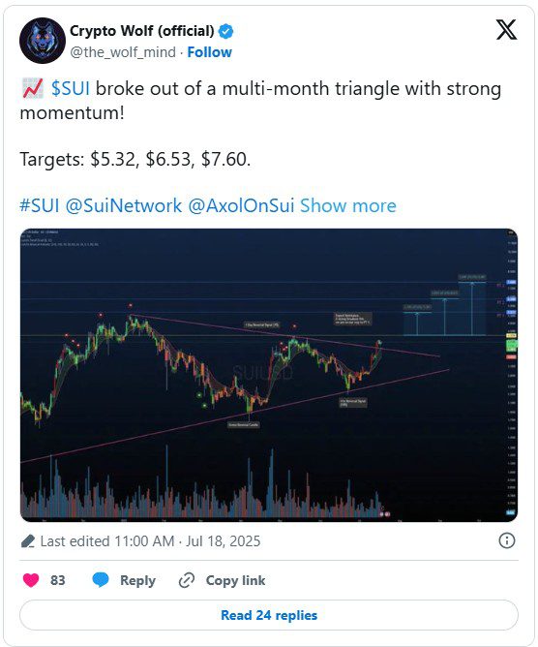Click the edit pencil icon
Viewport: 538px width, 647px height.
[28, 541]
